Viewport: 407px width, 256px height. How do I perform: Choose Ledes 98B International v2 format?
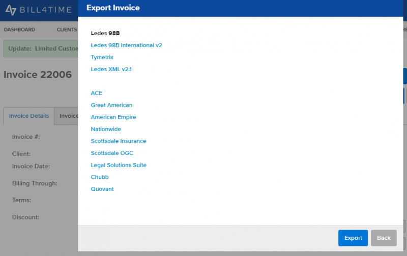tap(126, 45)
